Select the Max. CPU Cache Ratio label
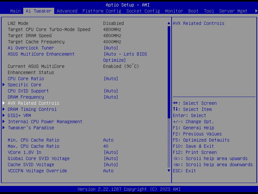Viewport: 258px width, 194px height. pos(34,146)
